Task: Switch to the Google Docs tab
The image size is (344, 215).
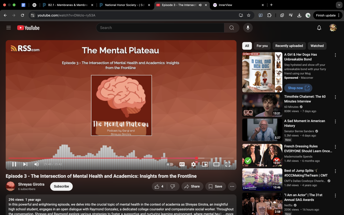Action: pyautogui.click(x=23, y=5)
